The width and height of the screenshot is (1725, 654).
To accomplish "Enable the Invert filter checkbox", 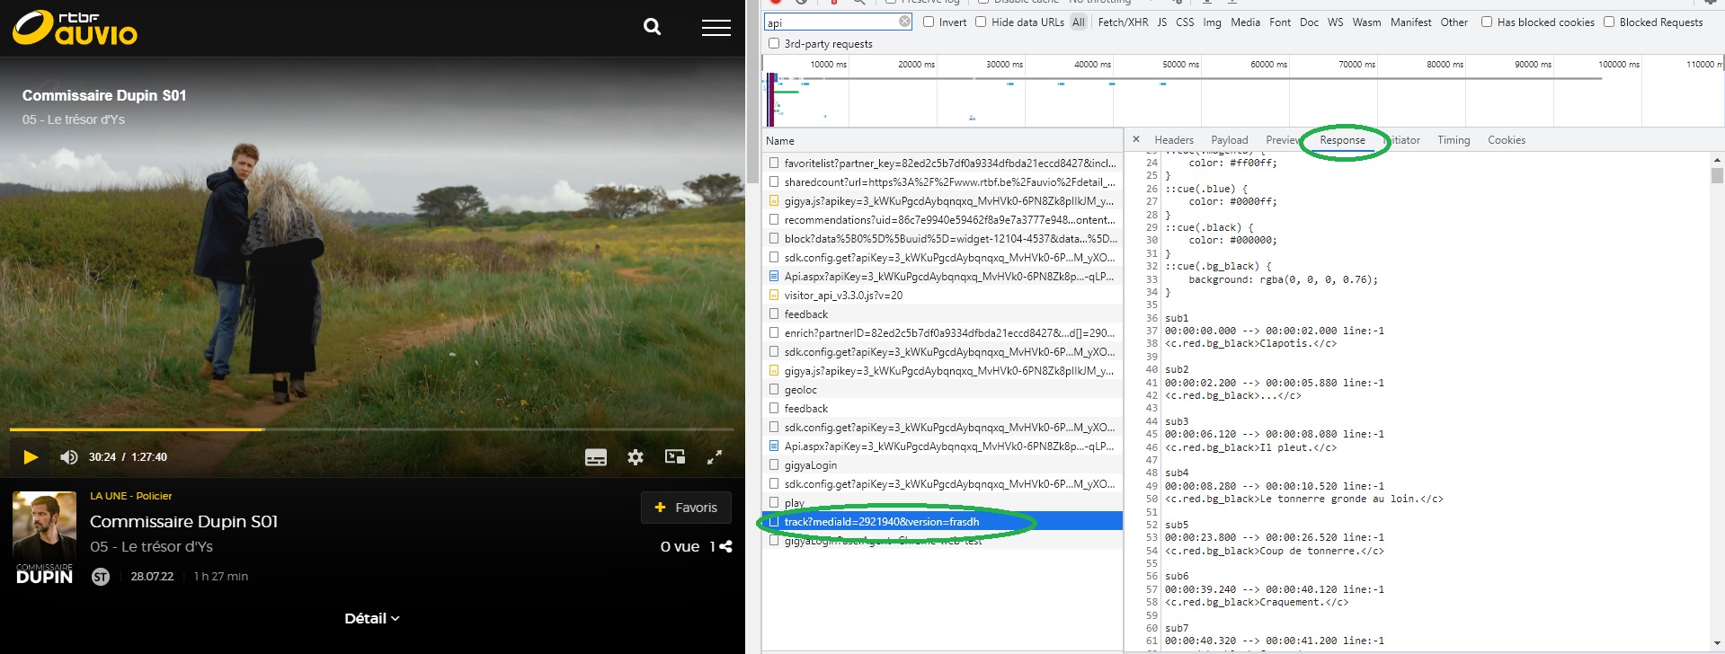I will click(x=929, y=22).
